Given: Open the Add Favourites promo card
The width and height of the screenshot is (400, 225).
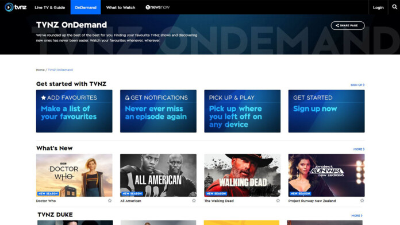Looking at the screenshot, I should pos(74,111).
